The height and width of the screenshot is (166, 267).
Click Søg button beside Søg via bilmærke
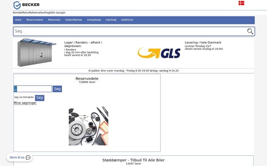[40, 98]
